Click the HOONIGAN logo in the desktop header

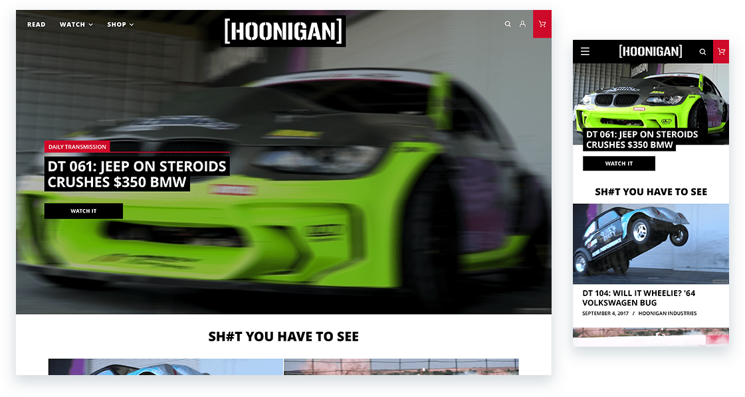point(283,31)
